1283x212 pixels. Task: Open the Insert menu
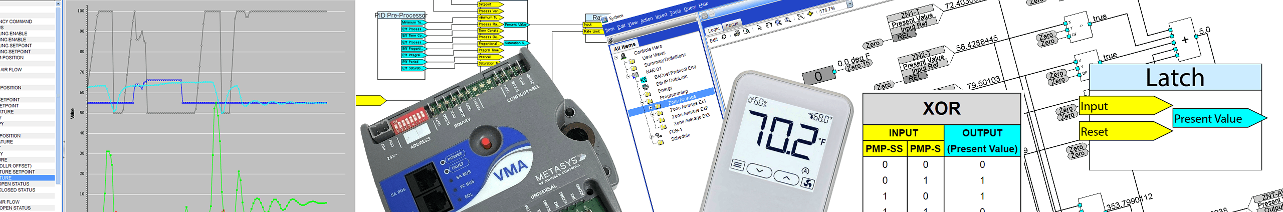point(661,16)
